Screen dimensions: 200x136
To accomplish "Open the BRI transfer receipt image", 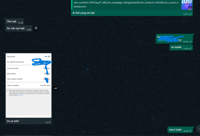I will tap(29, 85).
